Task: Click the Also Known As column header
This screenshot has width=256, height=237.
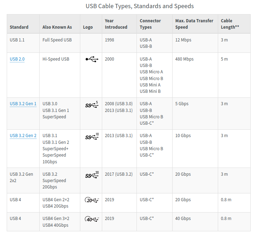Action: tap(57, 27)
